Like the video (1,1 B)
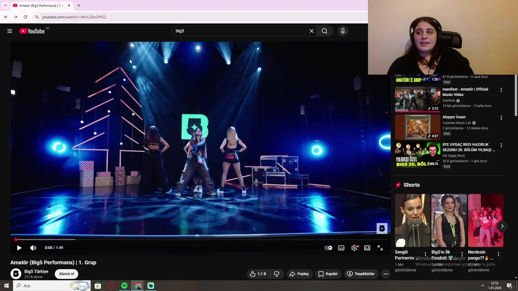518x291 pixels. coord(258,274)
